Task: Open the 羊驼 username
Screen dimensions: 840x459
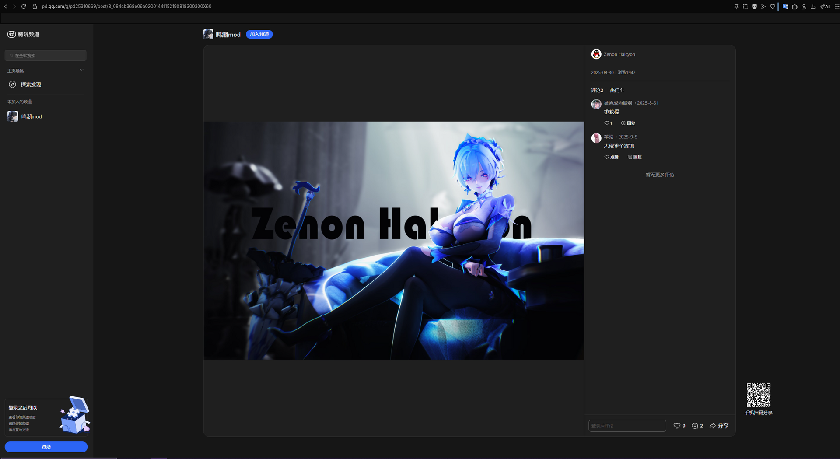Action: pyautogui.click(x=609, y=137)
